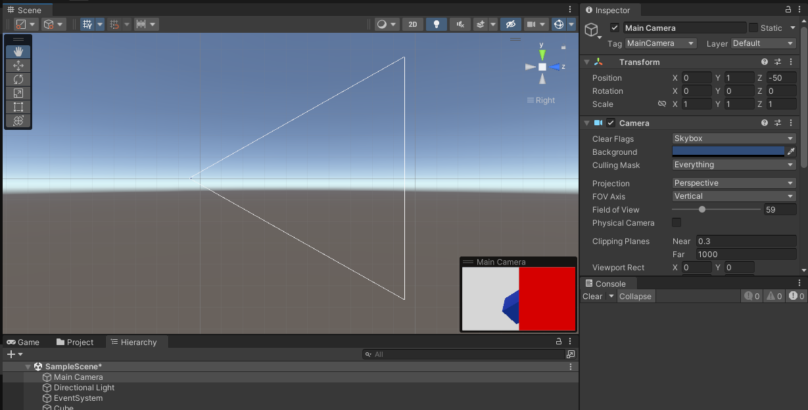Toggle the Main Camera active checkbox
The height and width of the screenshot is (410, 808).
[x=614, y=28]
